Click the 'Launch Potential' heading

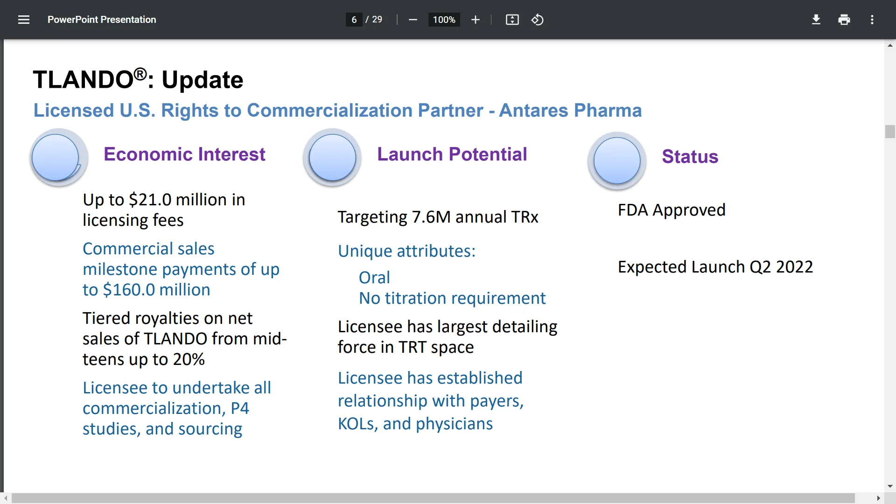(x=452, y=154)
